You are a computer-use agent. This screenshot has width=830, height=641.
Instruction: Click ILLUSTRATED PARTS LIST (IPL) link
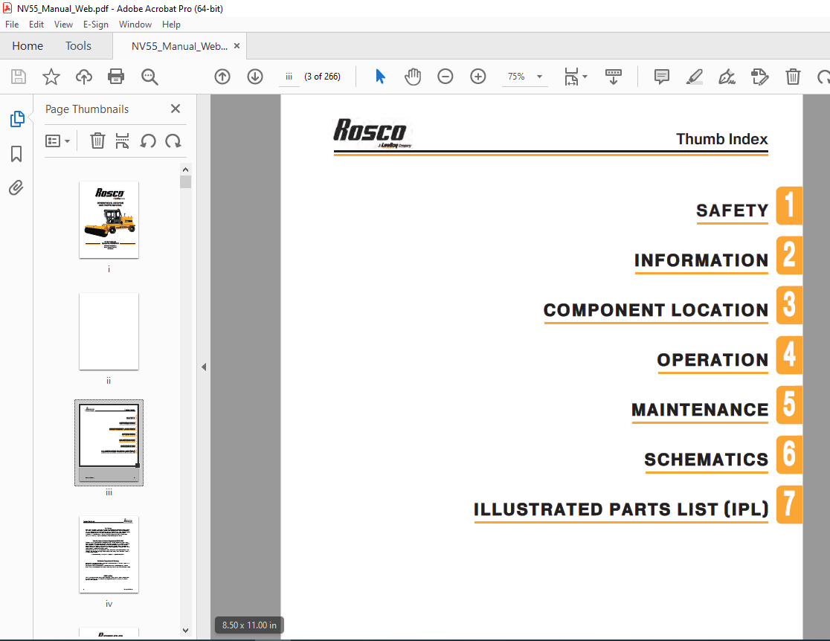click(x=621, y=509)
